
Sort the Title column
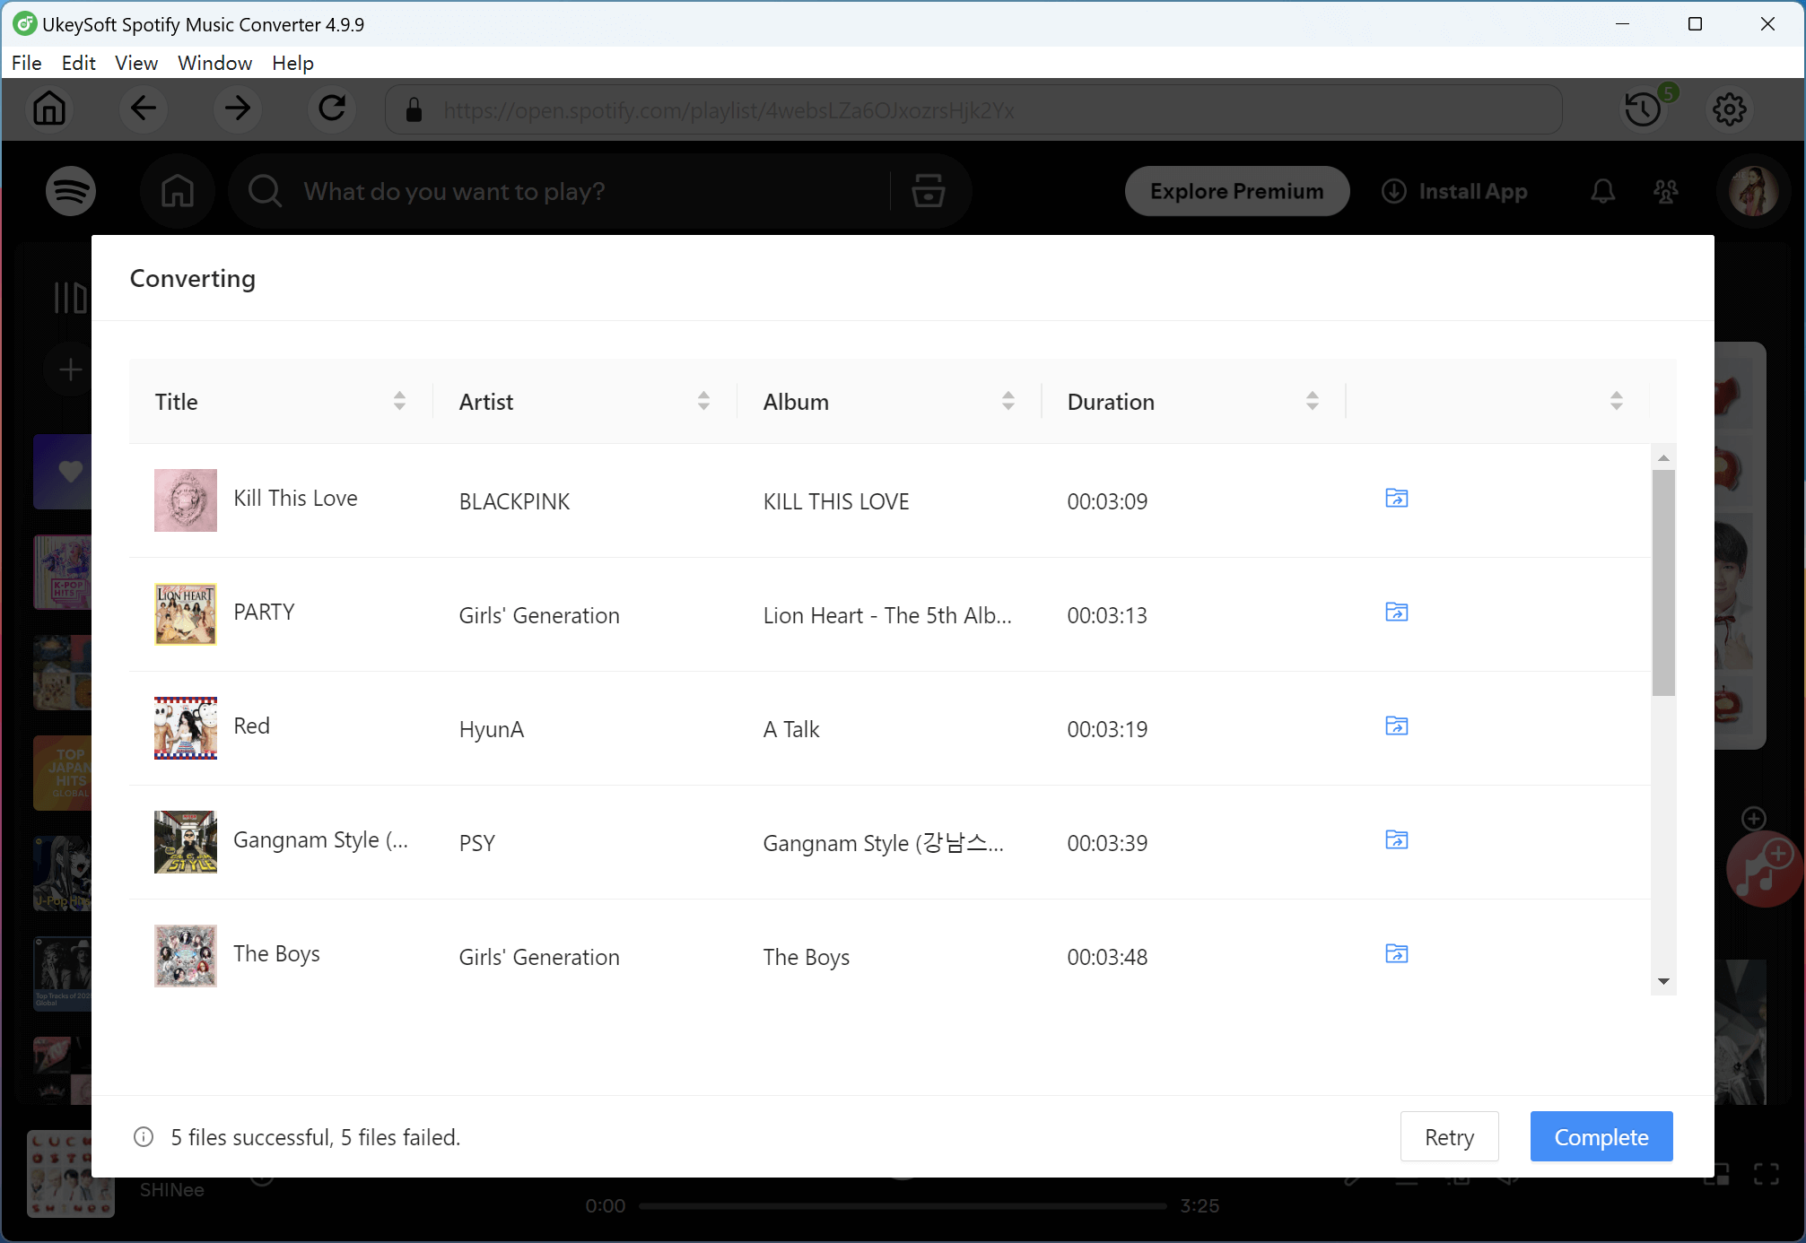[x=398, y=401]
